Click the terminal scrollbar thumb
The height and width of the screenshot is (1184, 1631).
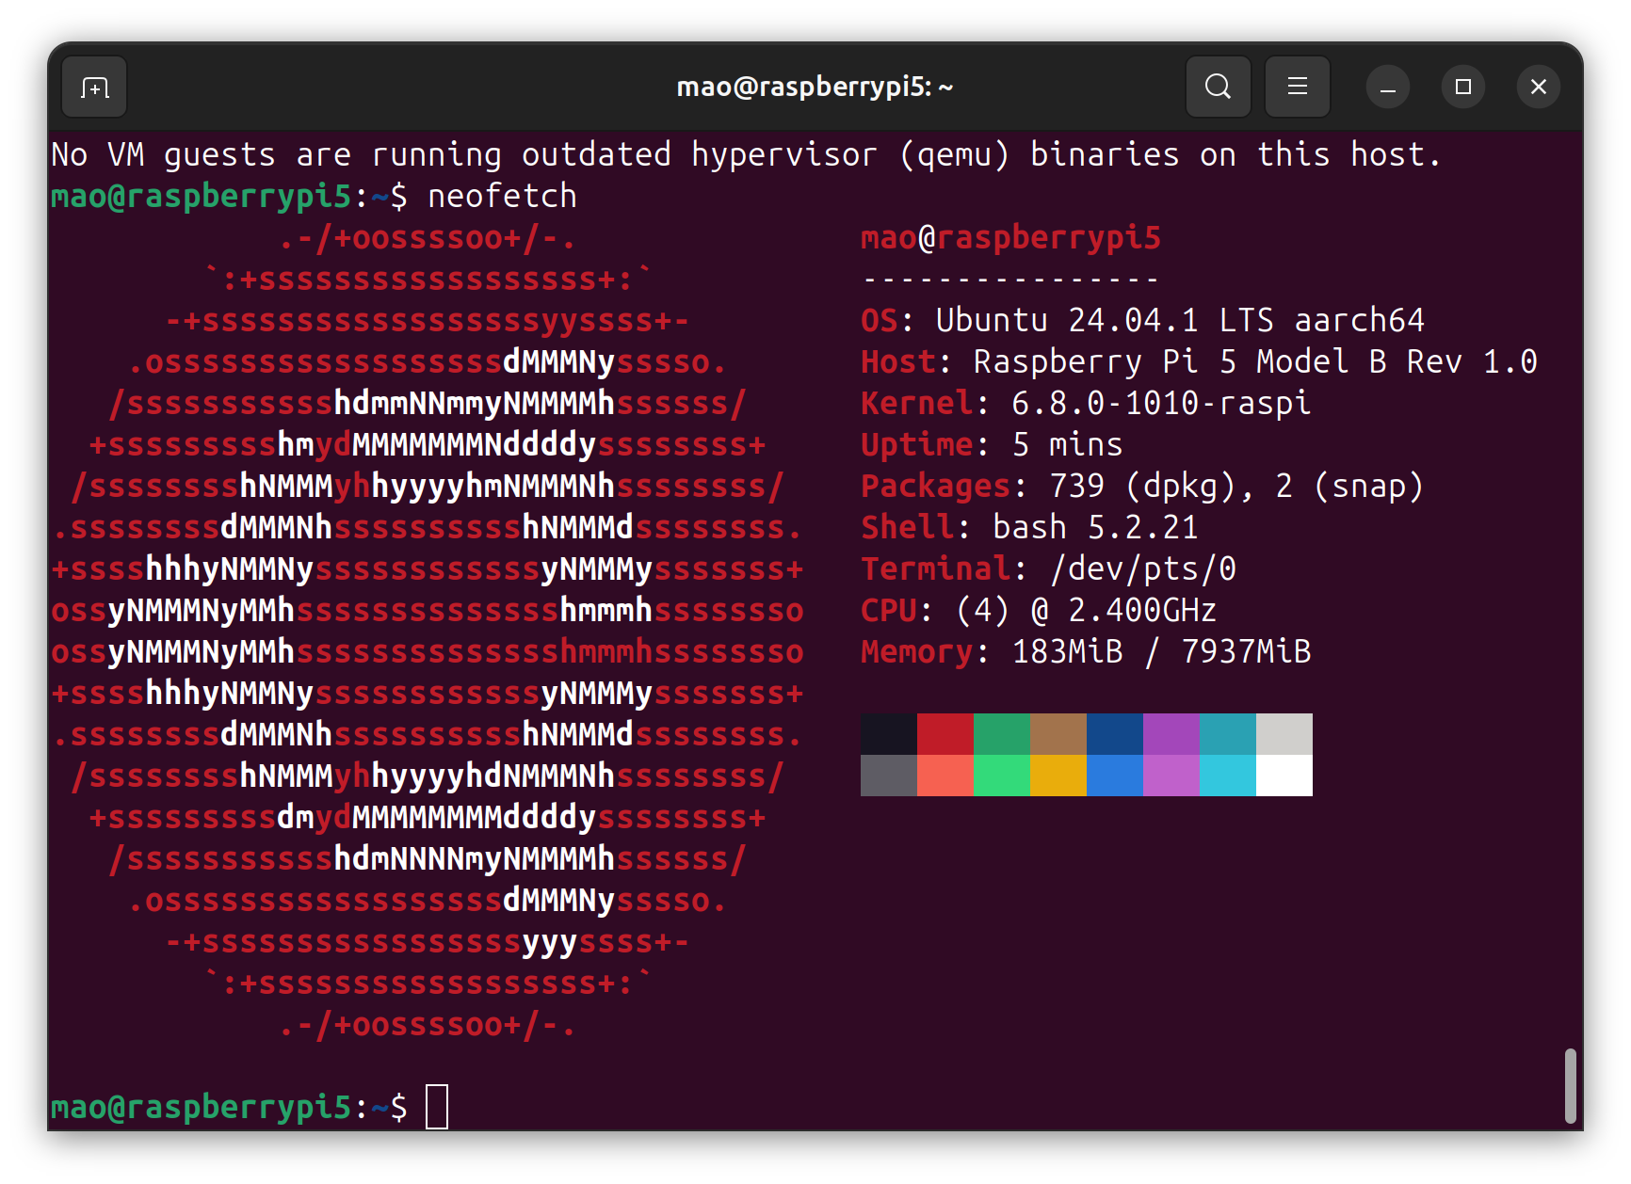tap(1570, 1085)
